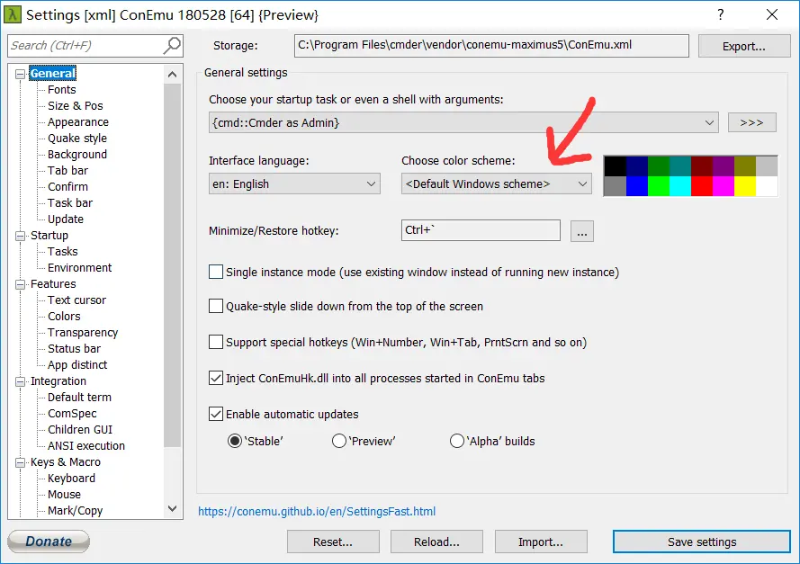Click the bright red color swatch
This screenshot has width=800, height=564.
702,186
